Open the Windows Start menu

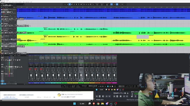pyautogui.click(x=75, y=104)
